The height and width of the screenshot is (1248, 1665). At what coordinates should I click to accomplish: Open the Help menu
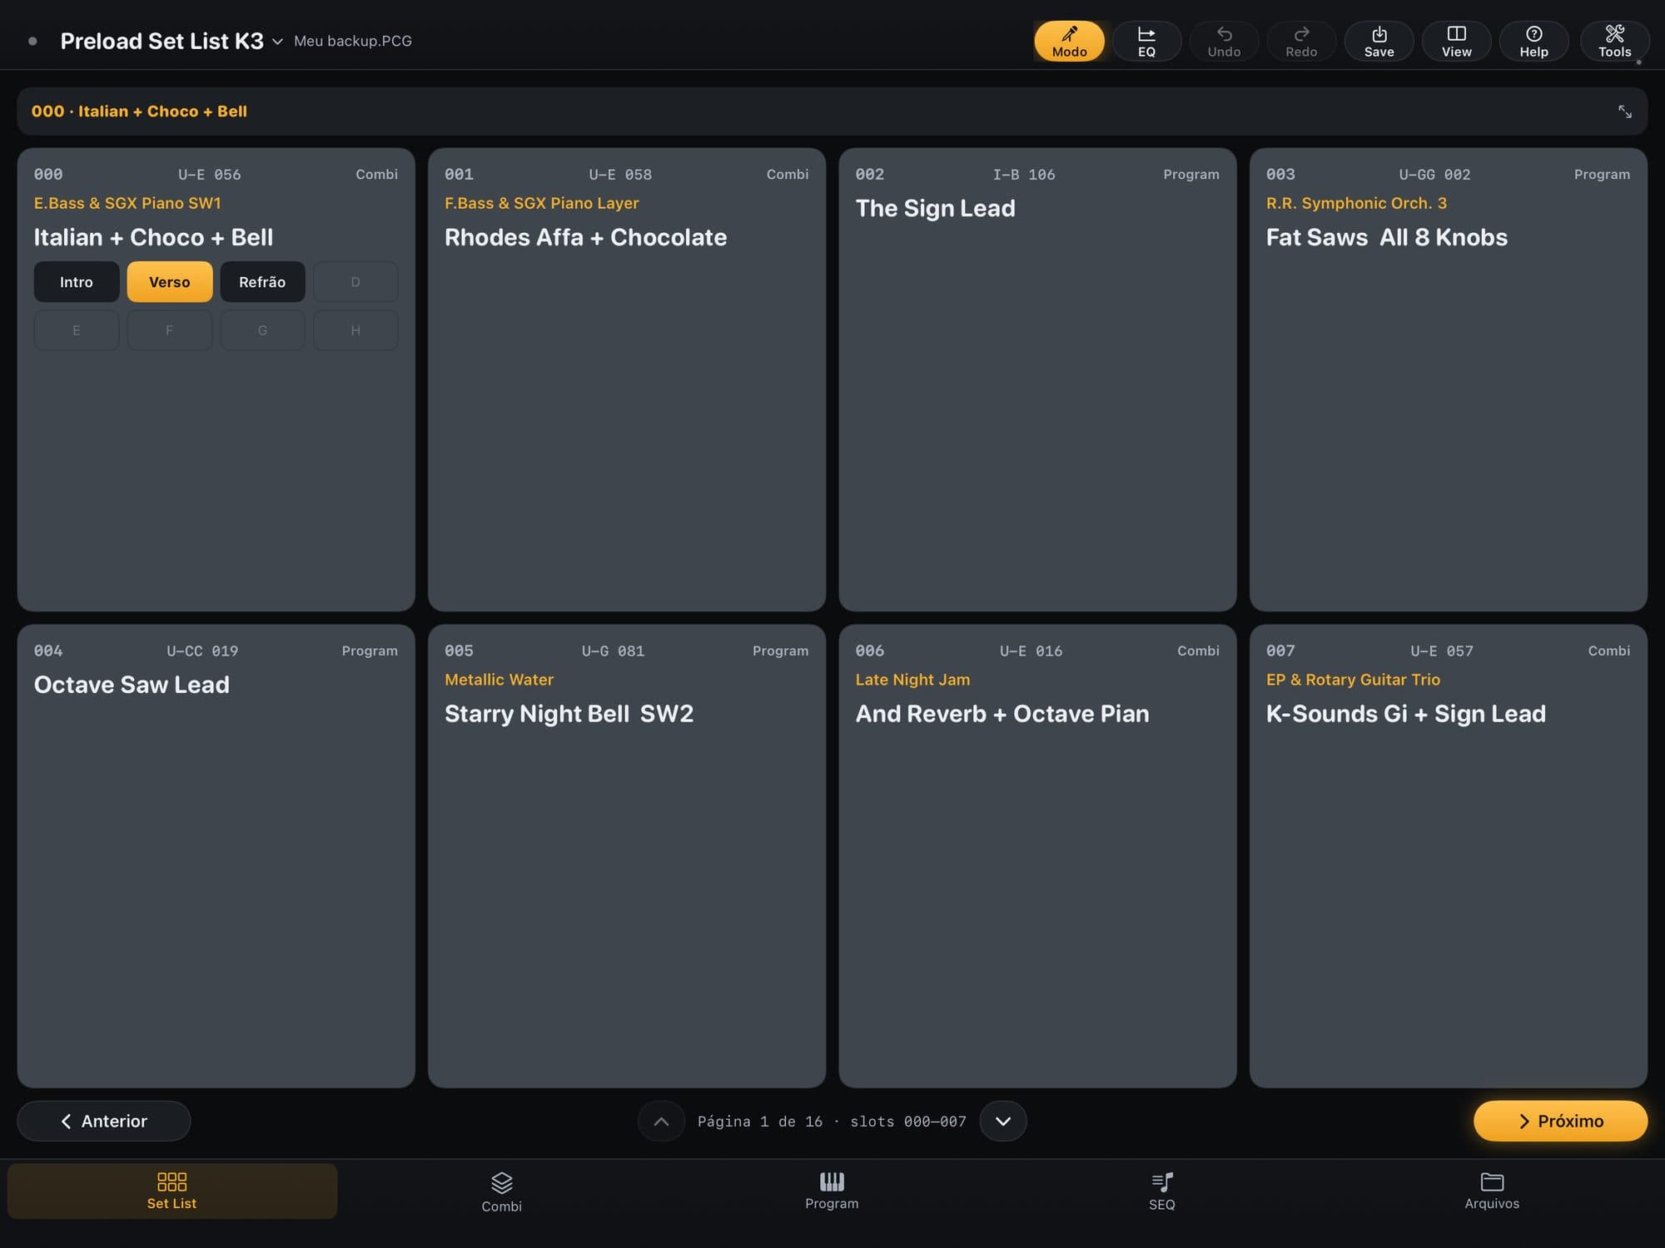pyautogui.click(x=1533, y=41)
